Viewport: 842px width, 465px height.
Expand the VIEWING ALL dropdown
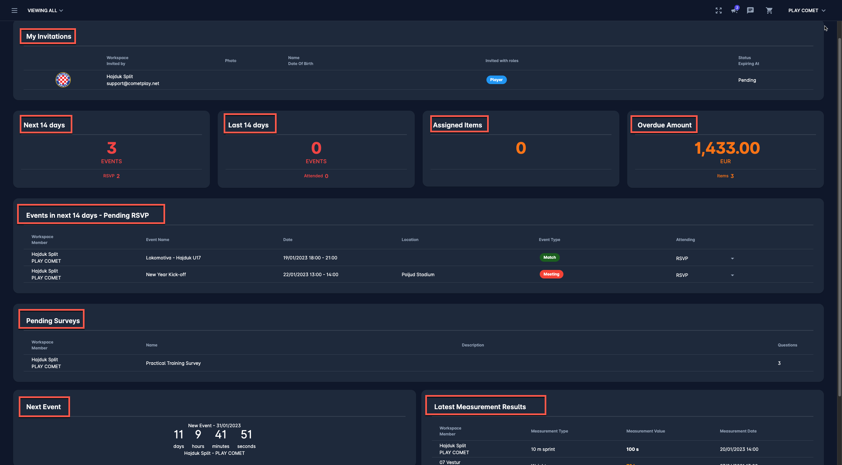click(45, 11)
